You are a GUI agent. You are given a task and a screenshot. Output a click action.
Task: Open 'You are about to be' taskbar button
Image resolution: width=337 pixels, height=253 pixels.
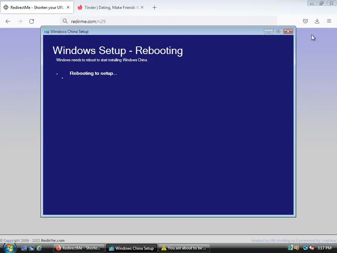click(x=184, y=248)
